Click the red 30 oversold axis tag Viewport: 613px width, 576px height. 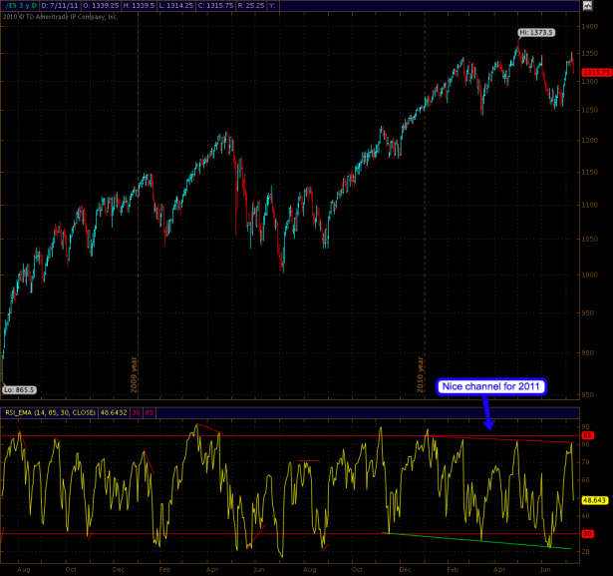[588, 534]
